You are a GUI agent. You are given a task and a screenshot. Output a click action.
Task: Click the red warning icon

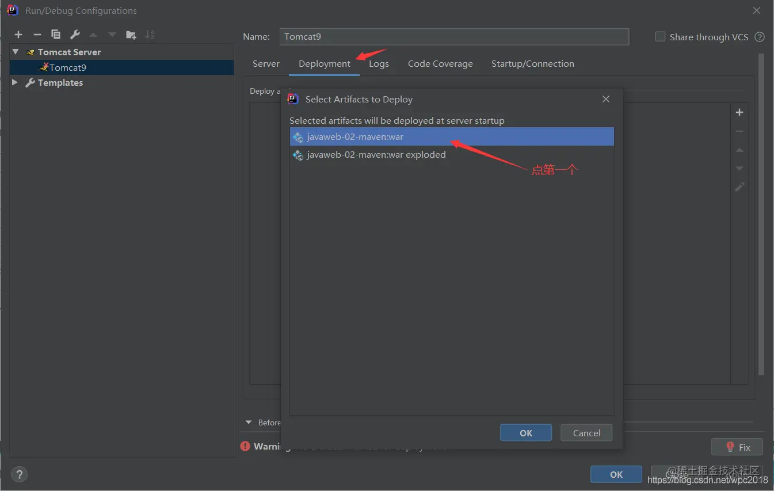[x=245, y=446]
